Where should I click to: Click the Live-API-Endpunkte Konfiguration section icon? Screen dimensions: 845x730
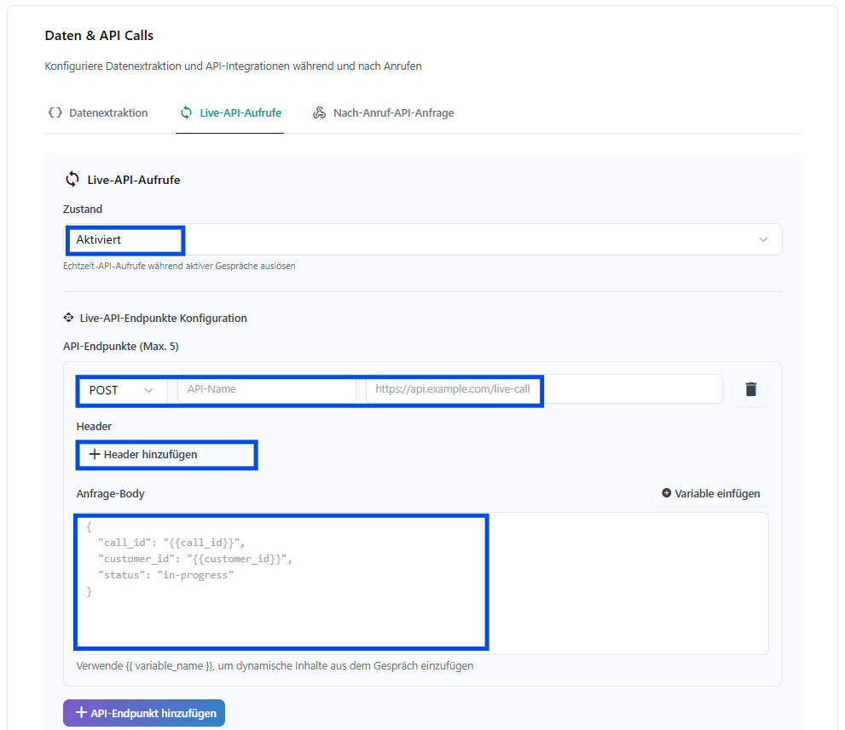(69, 317)
